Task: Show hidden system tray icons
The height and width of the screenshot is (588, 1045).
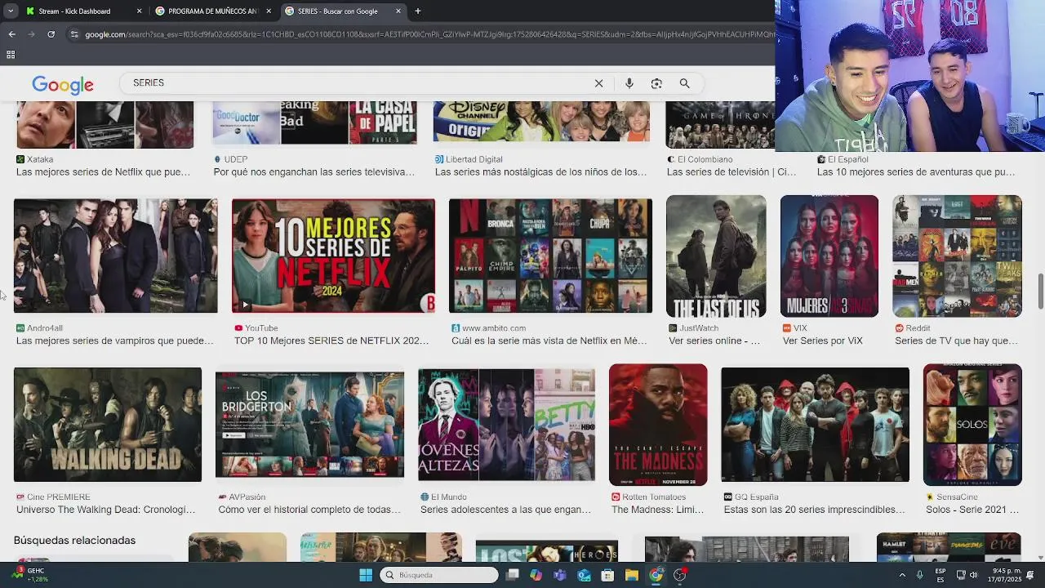Action: point(902,575)
